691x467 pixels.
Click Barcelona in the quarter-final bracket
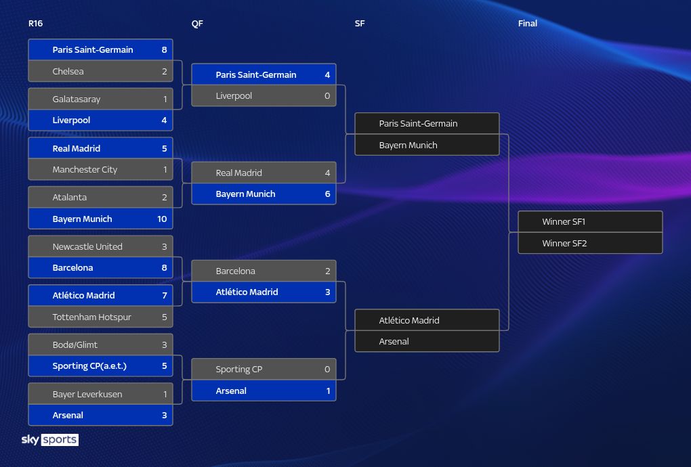[264, 271]
